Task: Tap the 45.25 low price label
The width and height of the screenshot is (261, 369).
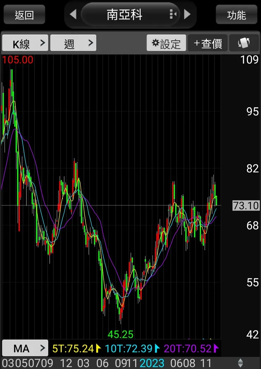Action: click(x=120, y=334)
